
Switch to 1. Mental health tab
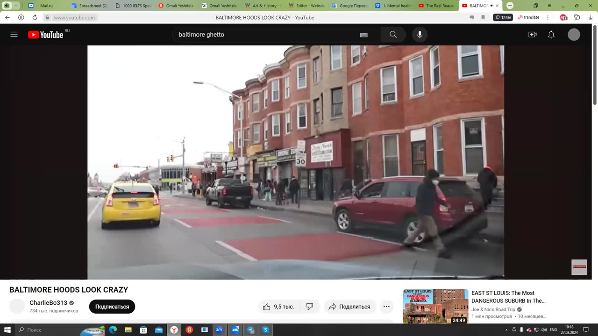(393, 6)
